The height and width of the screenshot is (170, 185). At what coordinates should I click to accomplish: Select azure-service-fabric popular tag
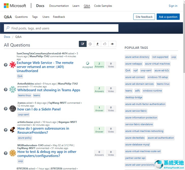[136, 111]
